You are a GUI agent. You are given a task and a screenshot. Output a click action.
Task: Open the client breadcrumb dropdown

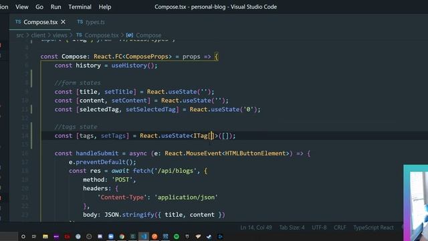click(x=38, y=35)
